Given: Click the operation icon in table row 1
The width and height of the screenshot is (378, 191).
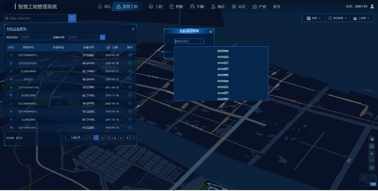Looking at the screenshot, I should (x=130, y=55).
